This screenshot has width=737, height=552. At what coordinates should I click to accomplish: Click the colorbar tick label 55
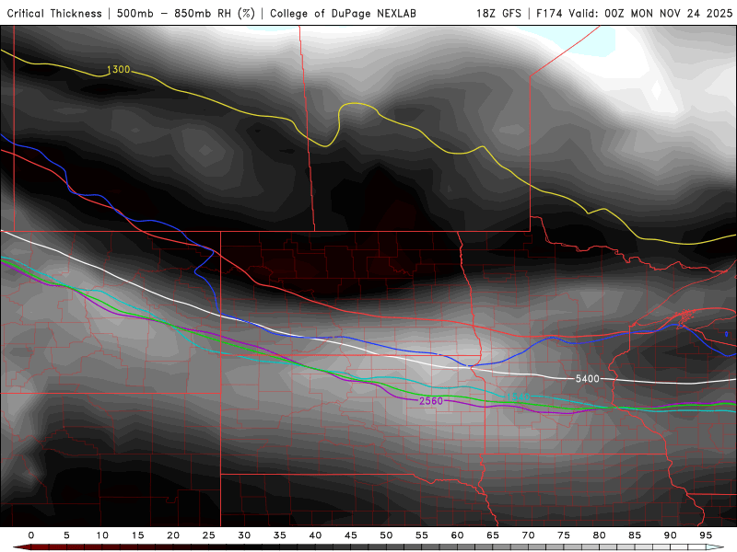pos(422,535)
